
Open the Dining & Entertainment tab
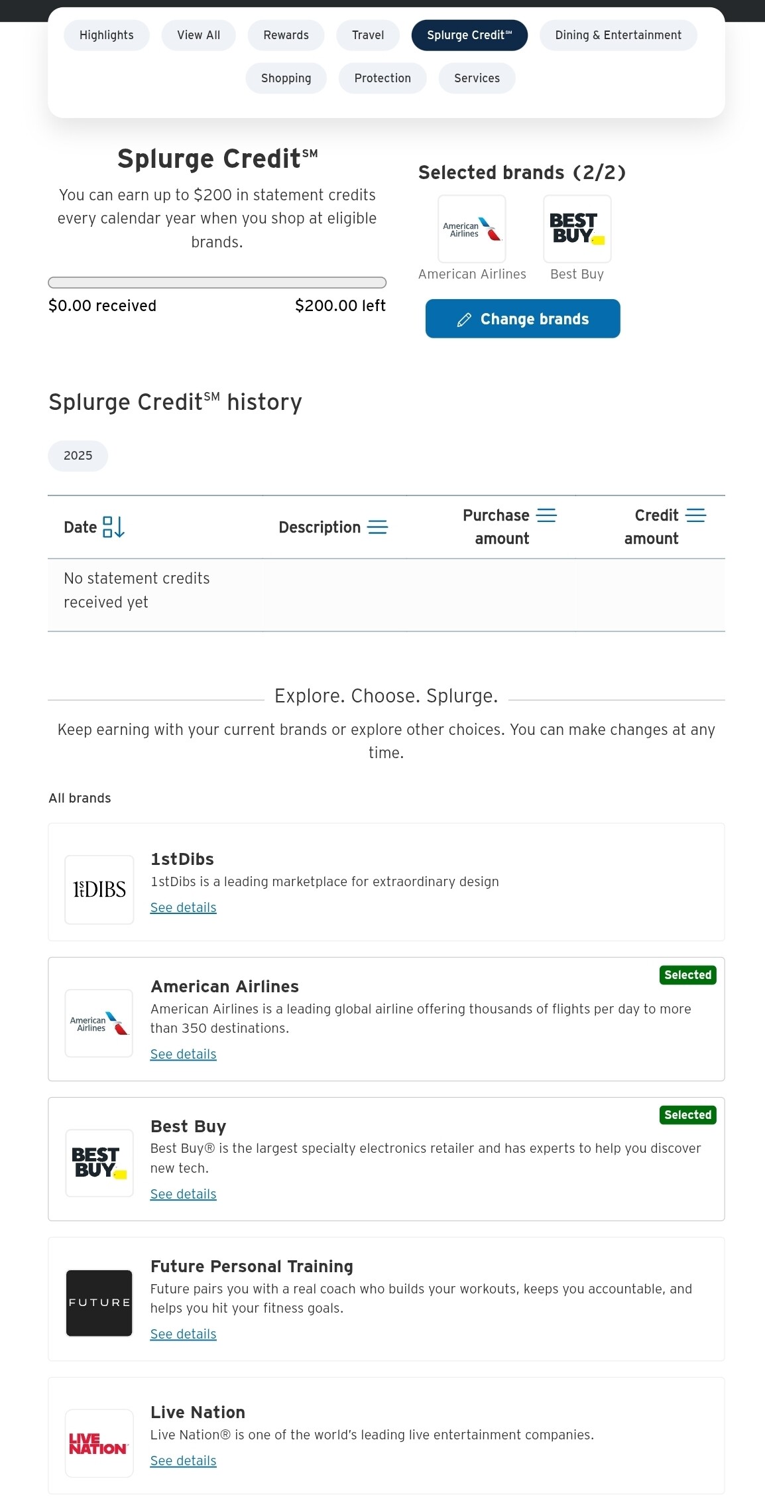point(618,35)
